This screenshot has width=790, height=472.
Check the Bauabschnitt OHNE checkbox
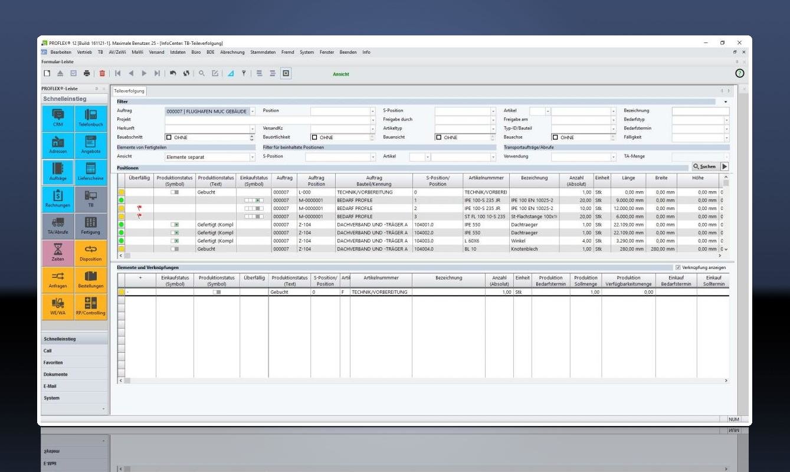pos(169,137)
